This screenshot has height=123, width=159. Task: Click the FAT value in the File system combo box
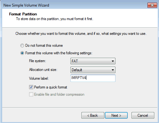tap(75, 61)
